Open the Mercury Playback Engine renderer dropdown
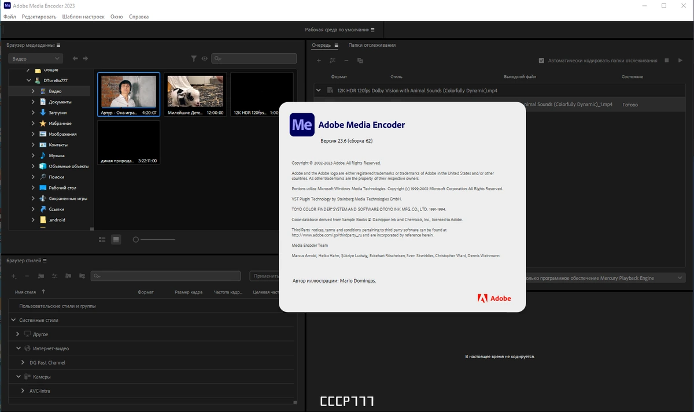Screen dimensions: 694x412 pyautogui.click(x=606, y=278)
